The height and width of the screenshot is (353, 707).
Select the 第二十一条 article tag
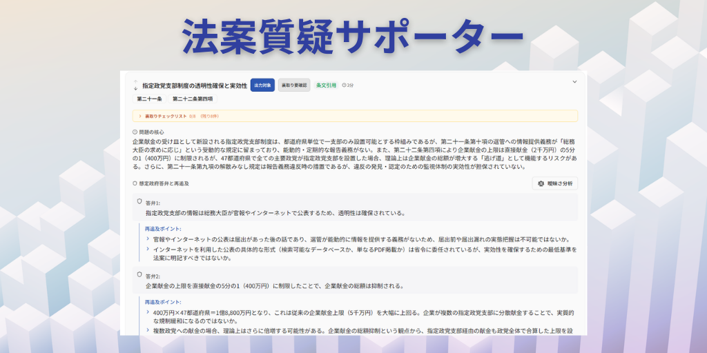(x=149, y=99)
